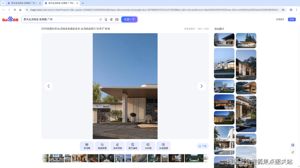
Task: Click the image title text starting 2025热搜好房
Action: click(75, 29)
